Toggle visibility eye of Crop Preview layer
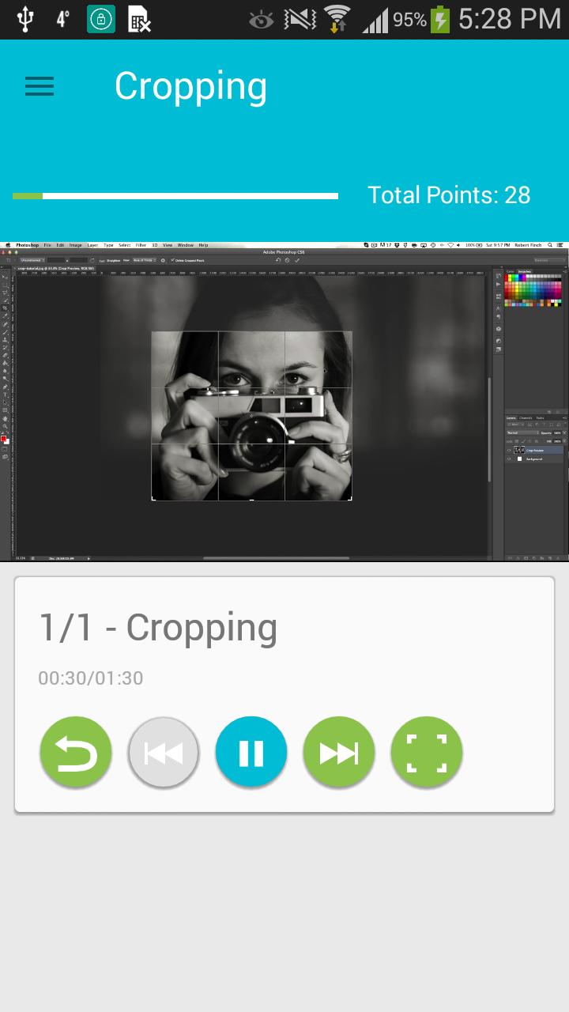569x1012 pixels. point(509,450)
